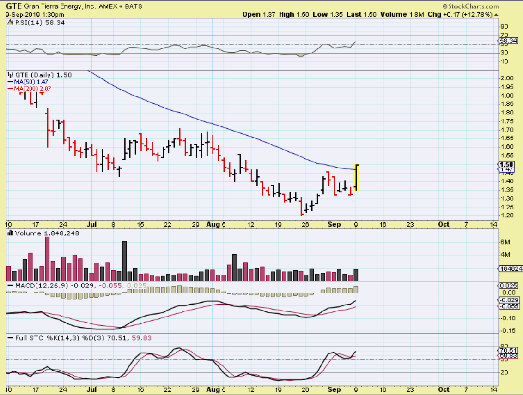The image size is (523, 395).
Task: Click the GTE (Daily) 1.50 legend text
Action: click(x=43, y=75)
